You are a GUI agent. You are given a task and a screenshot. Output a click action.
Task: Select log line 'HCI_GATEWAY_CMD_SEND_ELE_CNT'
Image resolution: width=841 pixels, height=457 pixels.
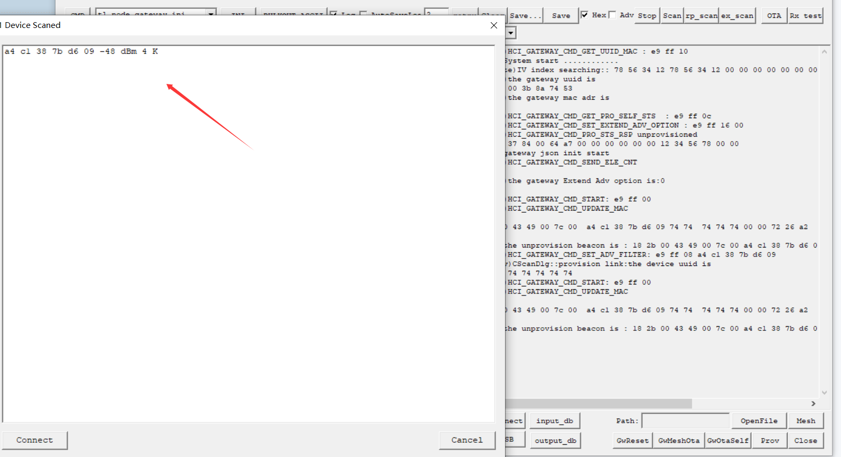click(572, 163)
